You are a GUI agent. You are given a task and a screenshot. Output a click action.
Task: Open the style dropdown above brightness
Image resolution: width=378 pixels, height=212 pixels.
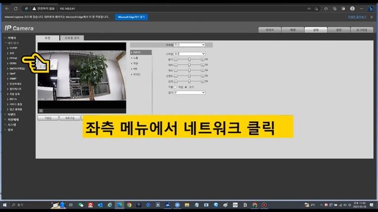pos(190,54)
